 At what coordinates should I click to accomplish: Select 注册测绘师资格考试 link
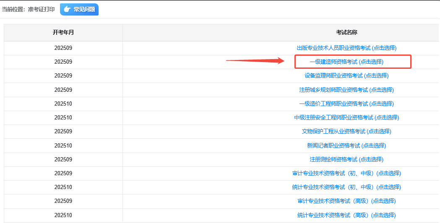(x=346, y=159)
